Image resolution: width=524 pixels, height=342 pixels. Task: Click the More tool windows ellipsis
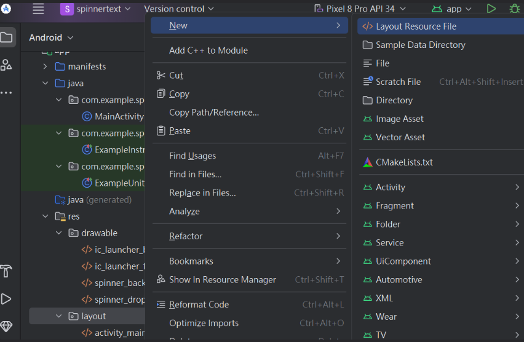(x=6, y=92)
